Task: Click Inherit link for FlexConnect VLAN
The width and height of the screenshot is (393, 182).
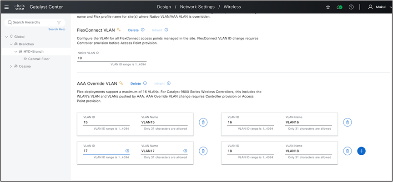Action: [157, 30]
